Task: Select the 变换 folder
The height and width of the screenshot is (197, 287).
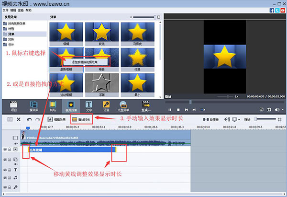Action: 9,39
